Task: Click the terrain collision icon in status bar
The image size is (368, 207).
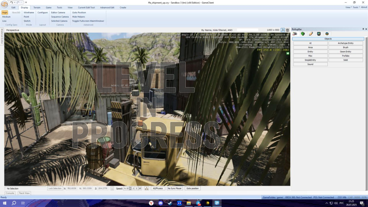Action: point(147,188)
